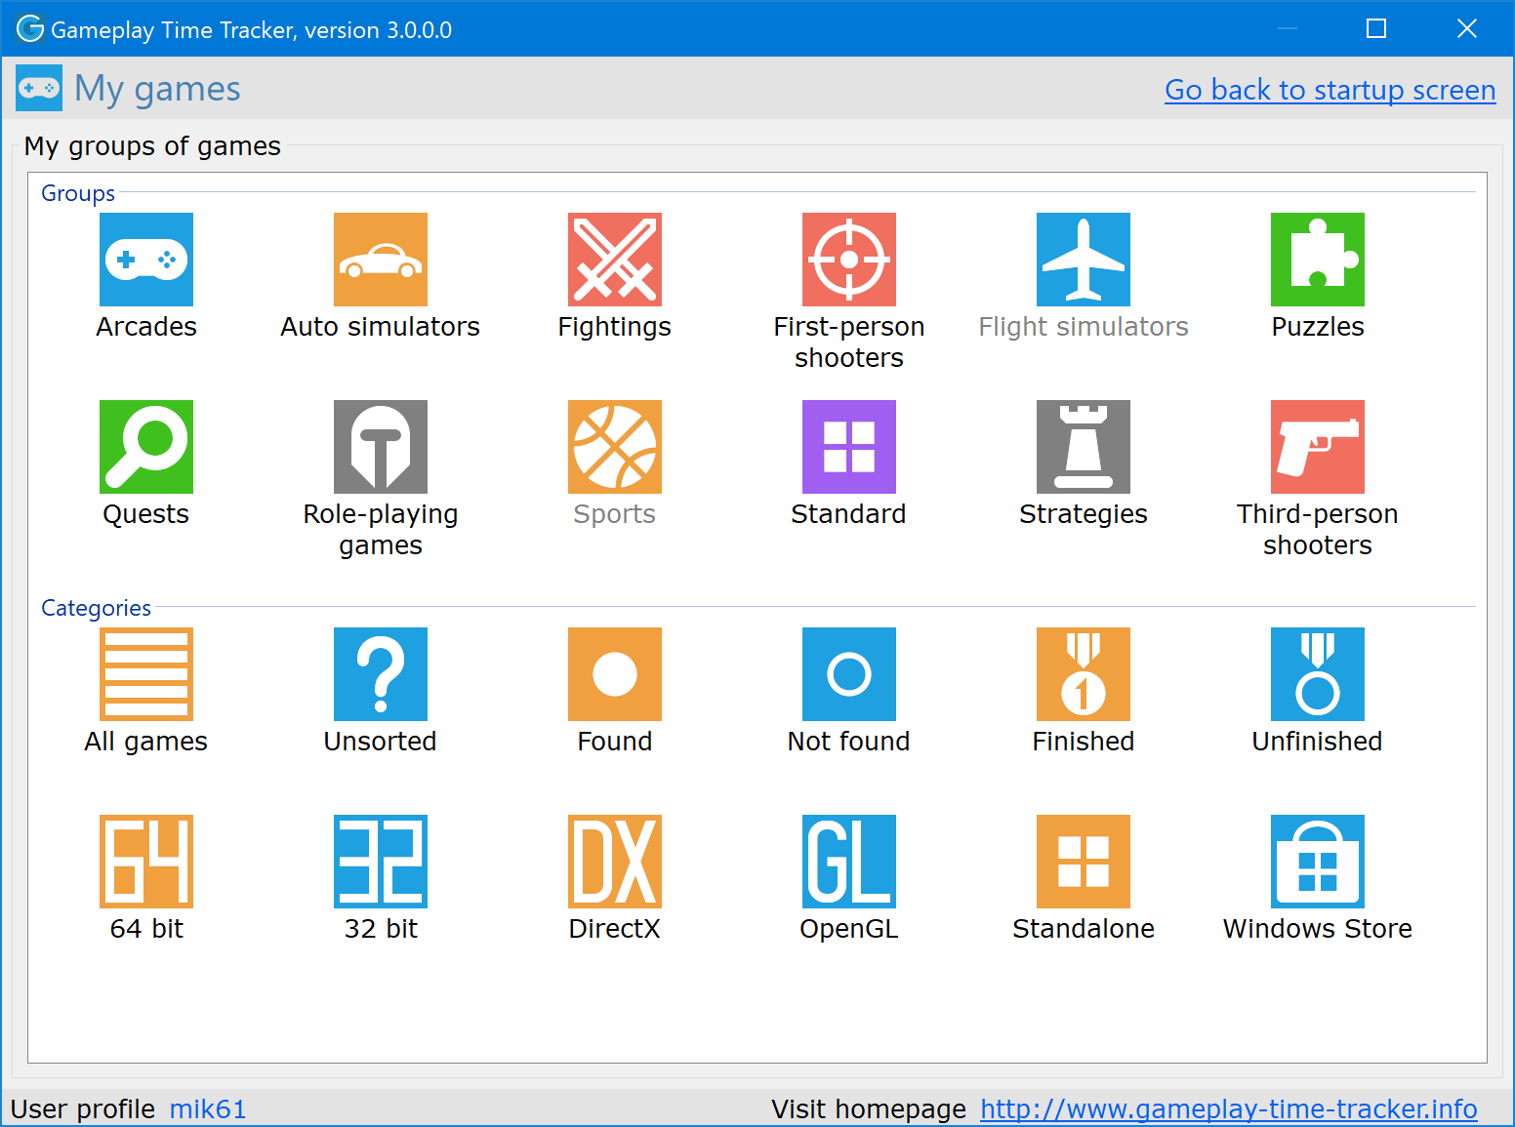Viewport: 1515px width, 1127px height.
Task: Click the "My groups of games" caption
Action: tap(152, 146)
